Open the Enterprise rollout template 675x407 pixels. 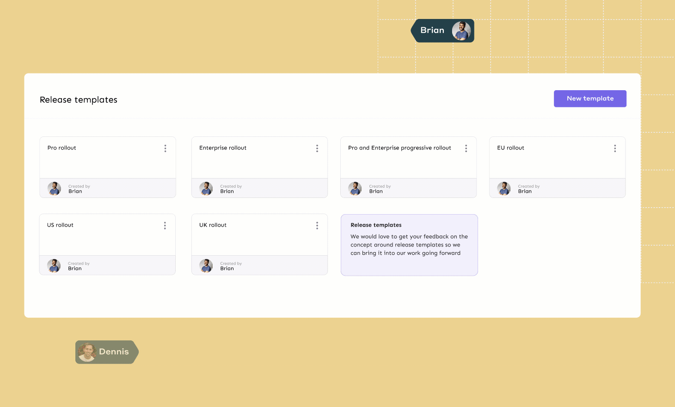223,148
